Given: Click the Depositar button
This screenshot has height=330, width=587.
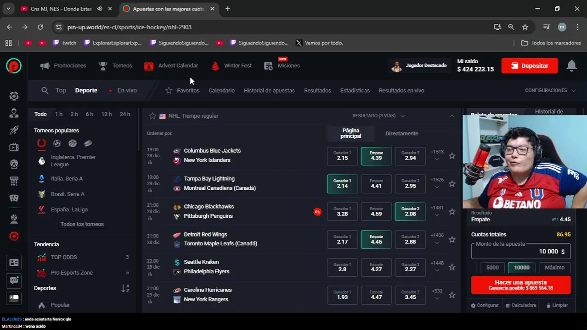Looking at the screenshot, I should (530, 66).
